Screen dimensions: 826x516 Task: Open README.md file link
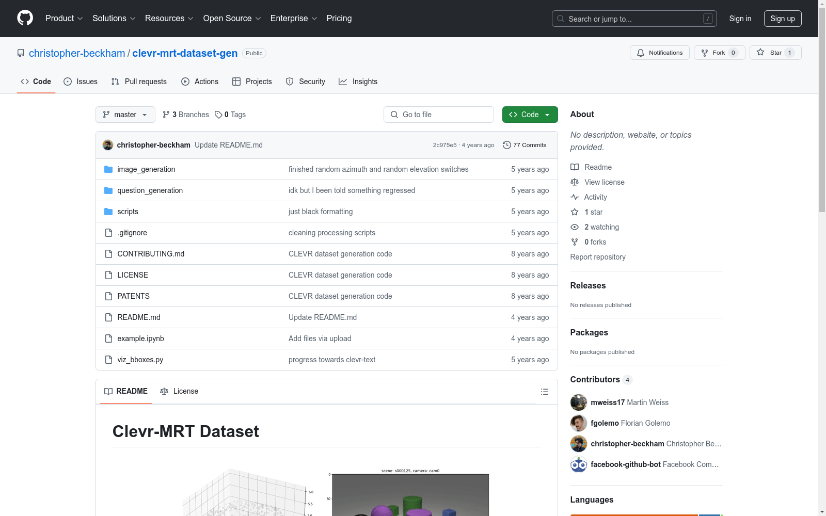(x=139, y=317)
